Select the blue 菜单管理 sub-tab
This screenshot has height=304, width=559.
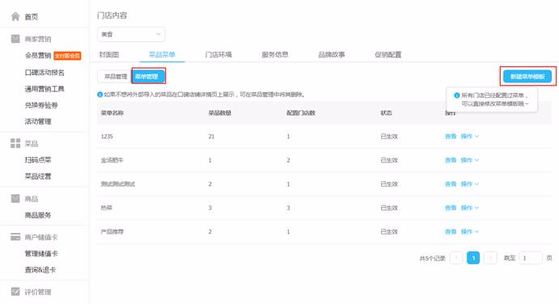(148, 76)
